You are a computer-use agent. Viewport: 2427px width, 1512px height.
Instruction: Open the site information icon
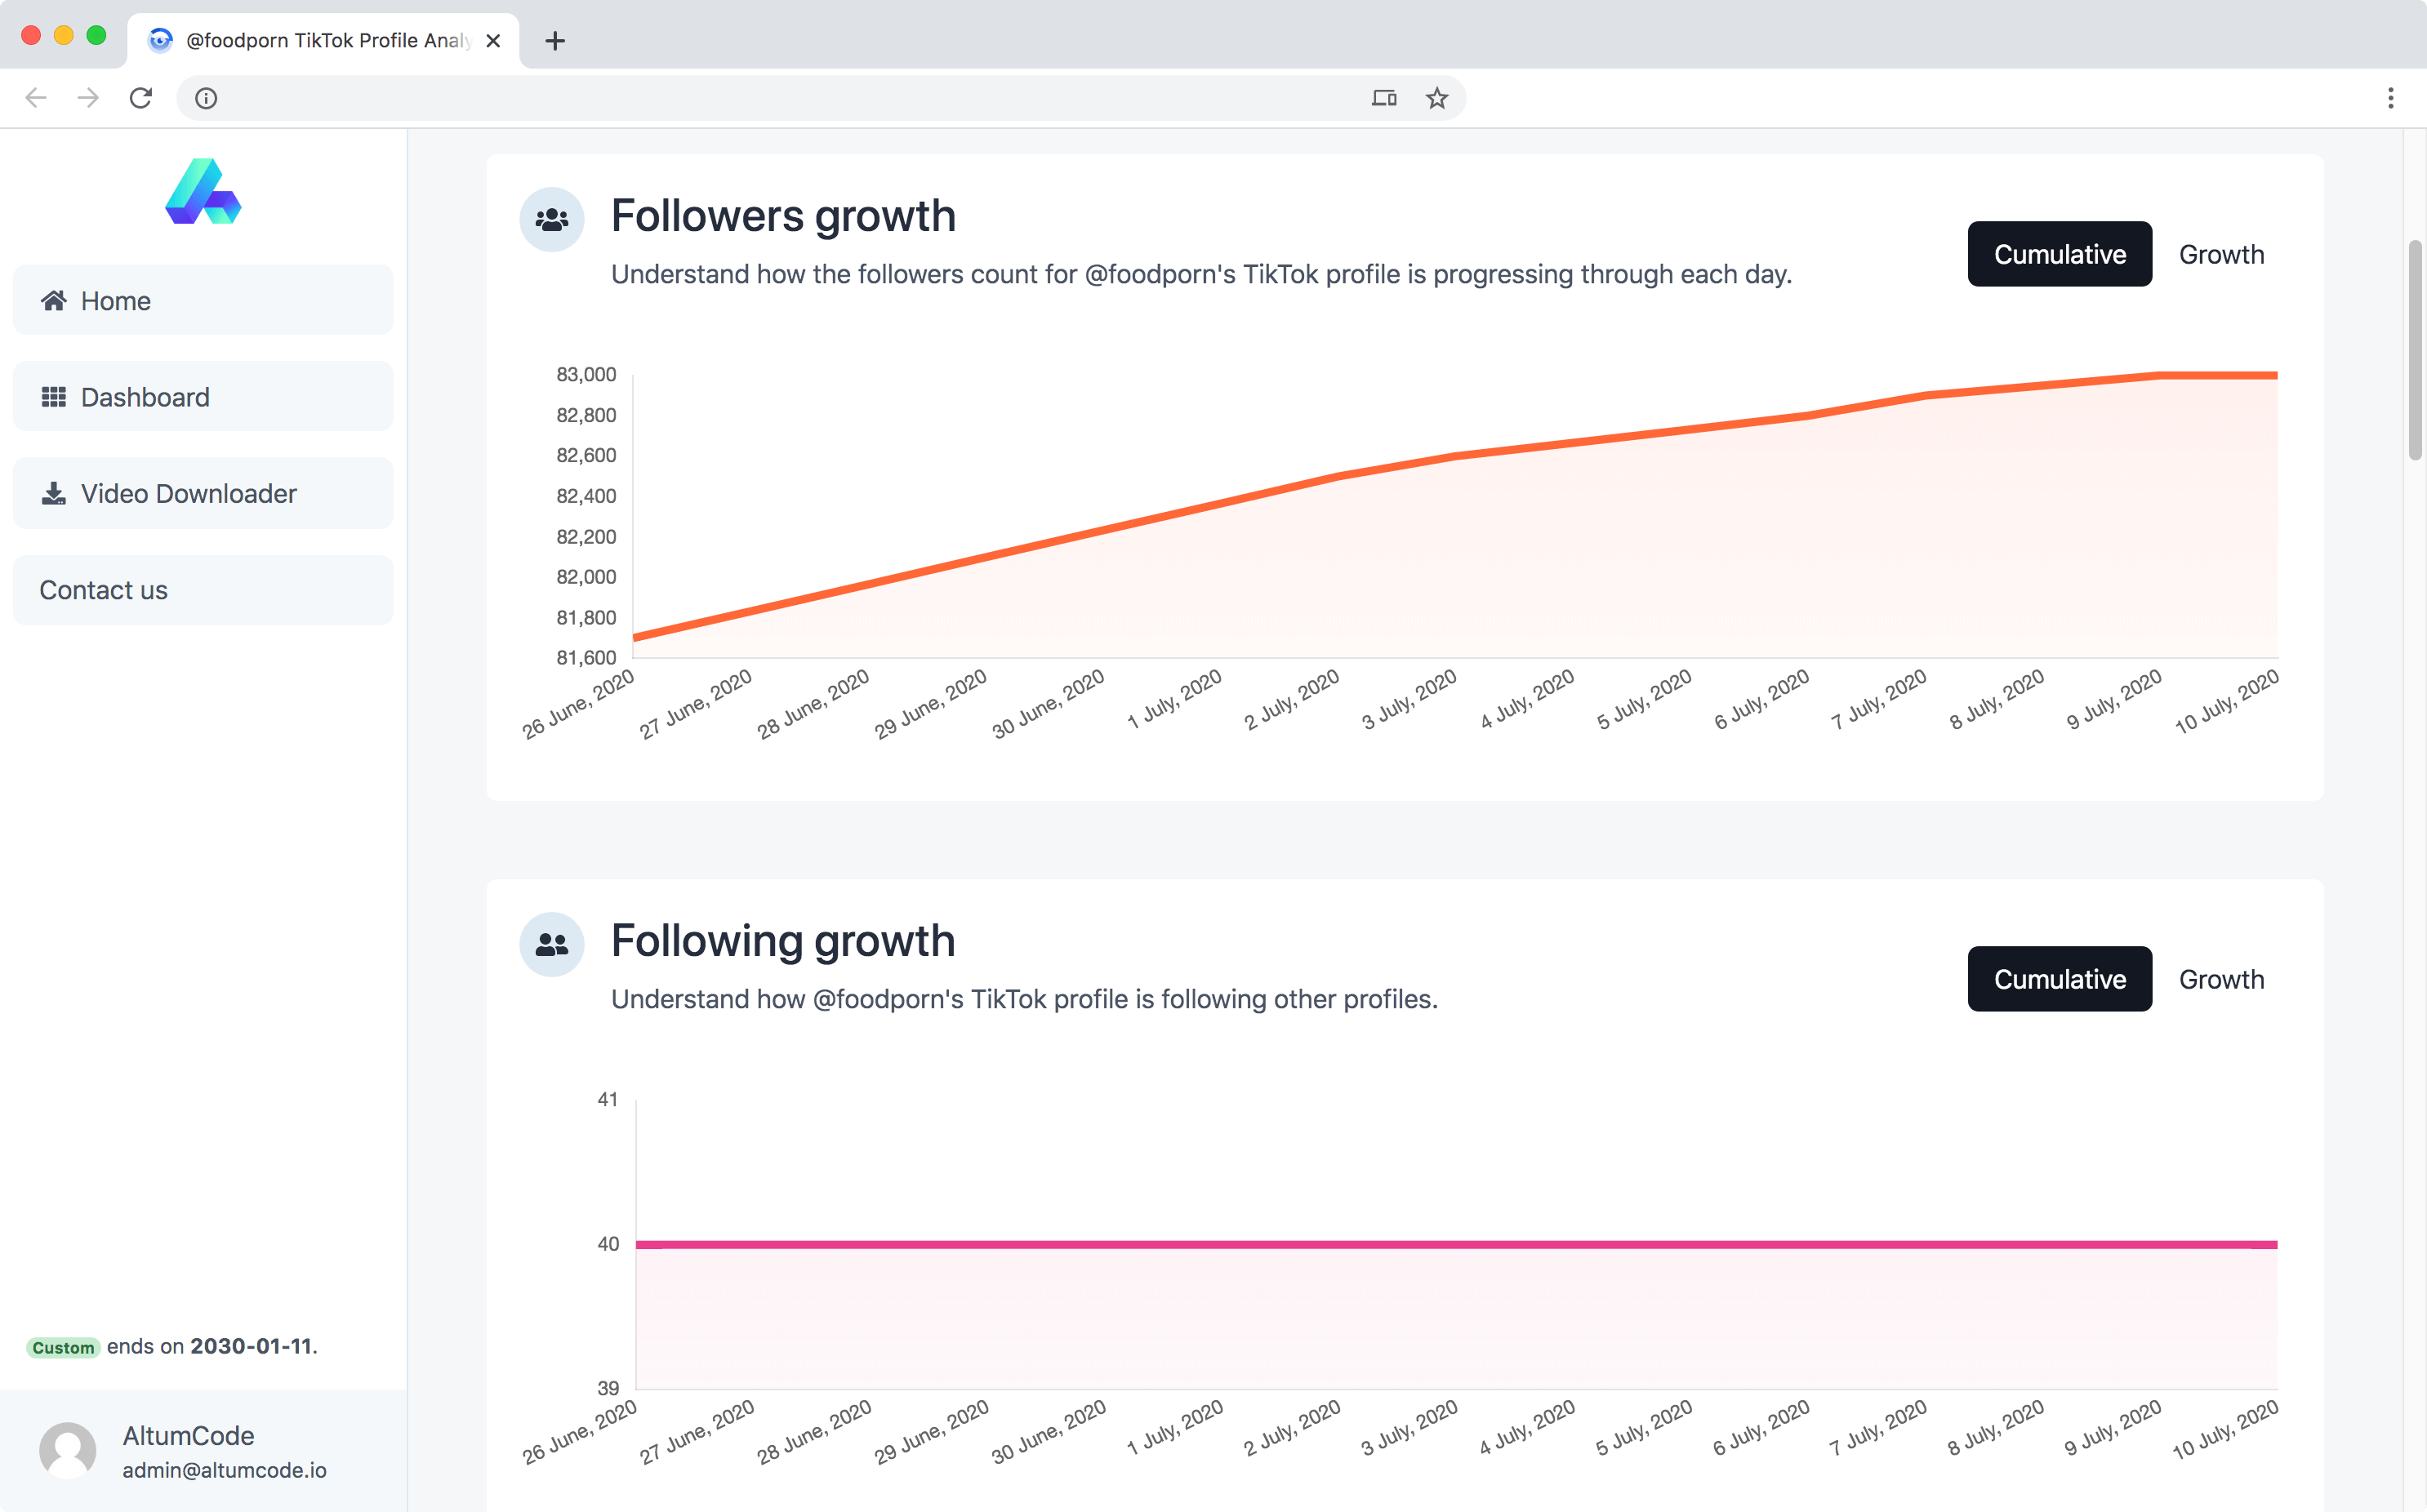(206, 98)
